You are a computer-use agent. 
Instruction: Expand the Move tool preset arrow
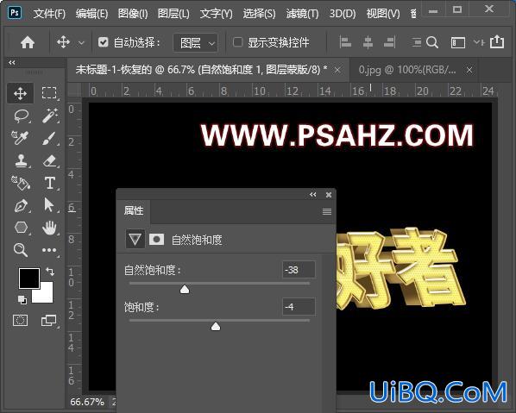coord(81,43)
